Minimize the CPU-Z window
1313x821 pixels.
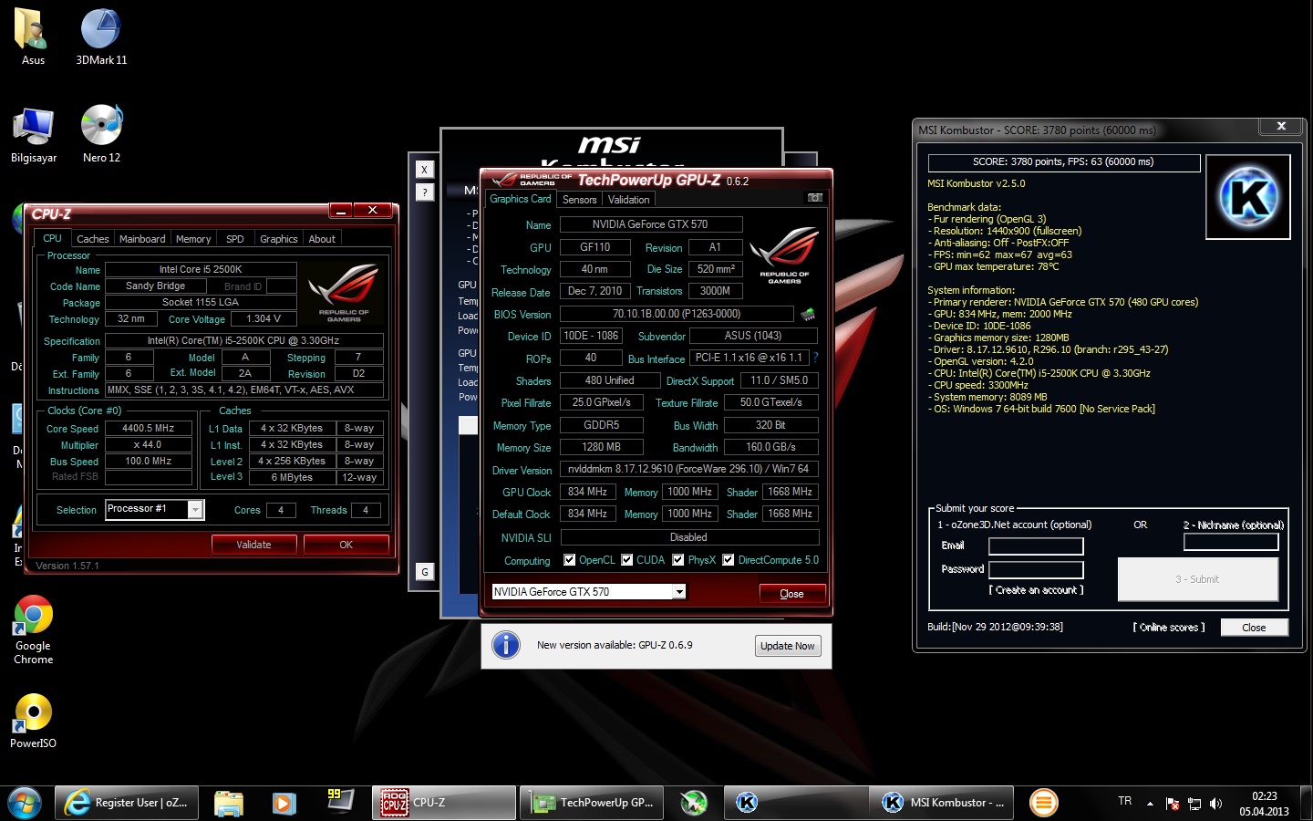coord(341,211)
